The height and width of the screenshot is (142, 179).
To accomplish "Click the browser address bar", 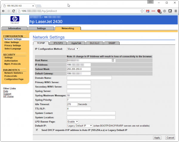I will pyautogui.click(x=80, y=11).
